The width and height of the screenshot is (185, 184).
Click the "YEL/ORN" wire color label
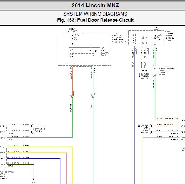(15, 145)
